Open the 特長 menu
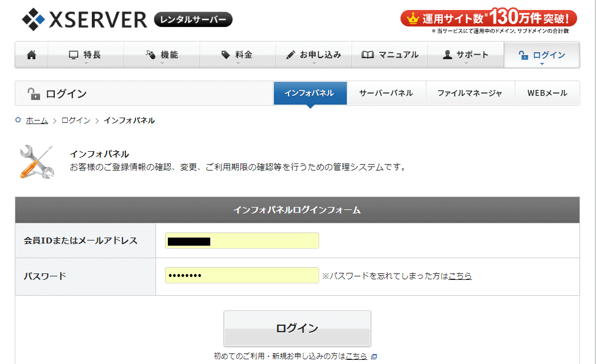Screen dimensions: 596x364 coord(86,55)
